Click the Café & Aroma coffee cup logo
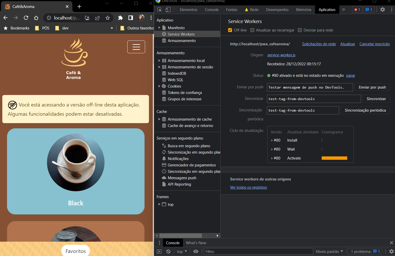 [74, 52]
